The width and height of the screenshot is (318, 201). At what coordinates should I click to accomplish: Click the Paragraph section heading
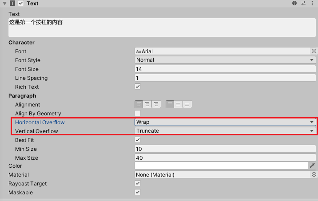(x=22, y=96)
